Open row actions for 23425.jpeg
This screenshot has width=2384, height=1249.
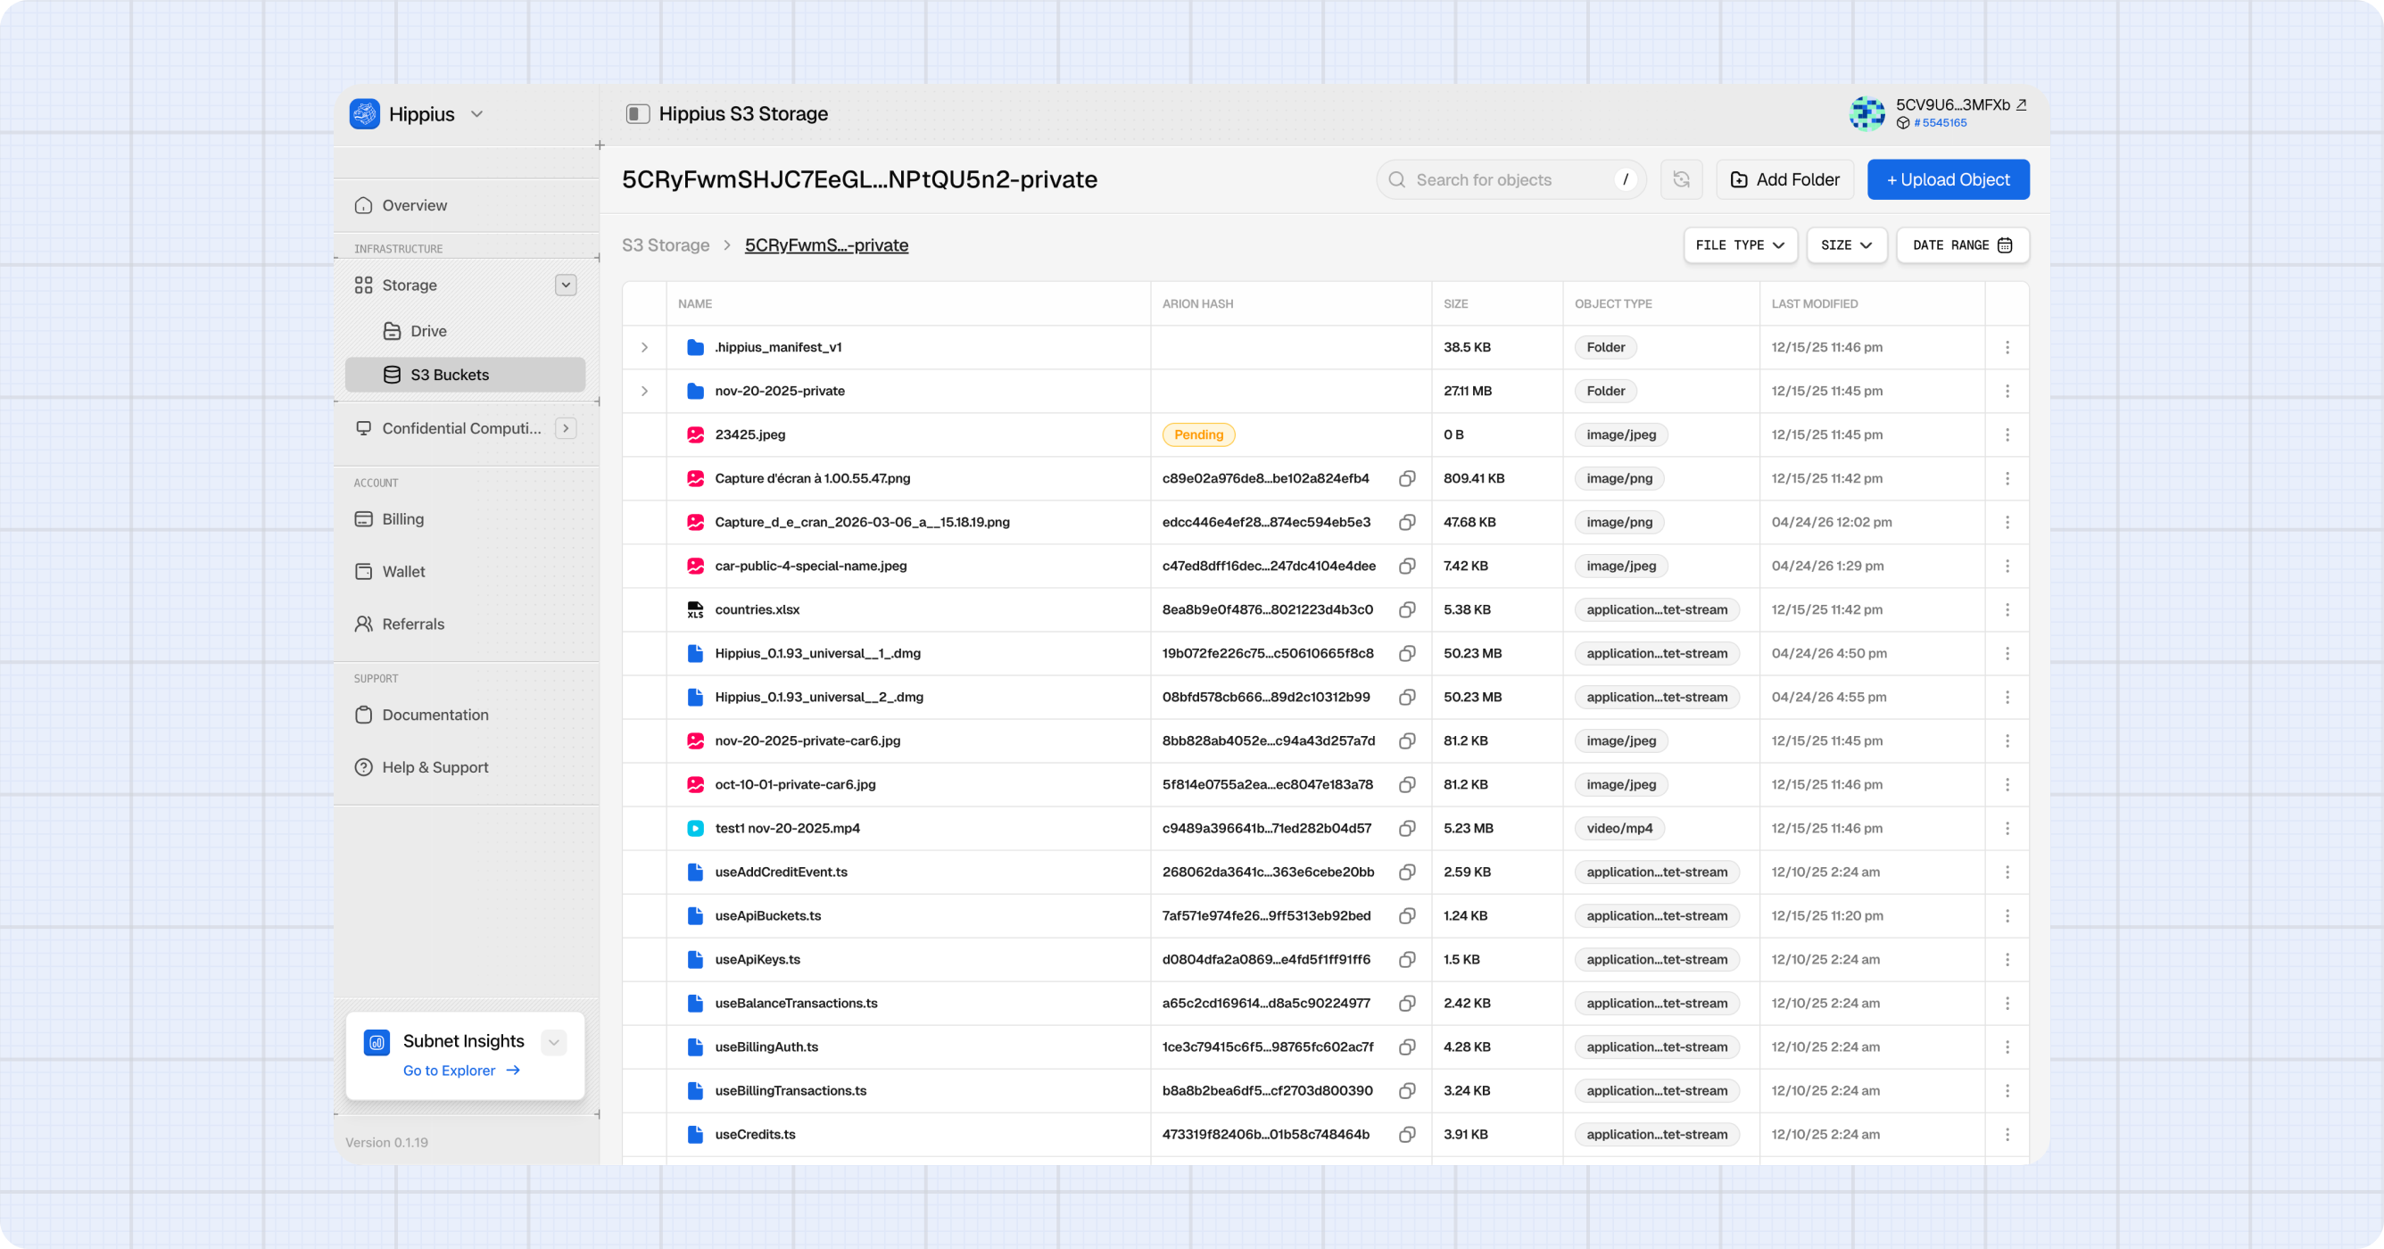click(x=2007, y=434)
